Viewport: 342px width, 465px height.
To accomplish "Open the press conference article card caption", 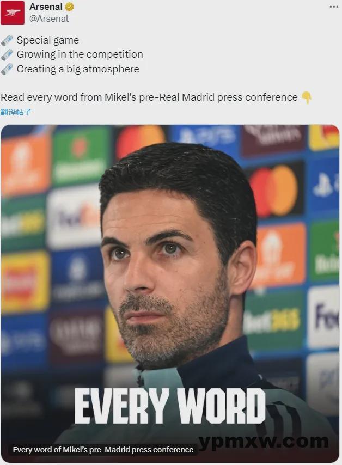I will pos(103,450).
